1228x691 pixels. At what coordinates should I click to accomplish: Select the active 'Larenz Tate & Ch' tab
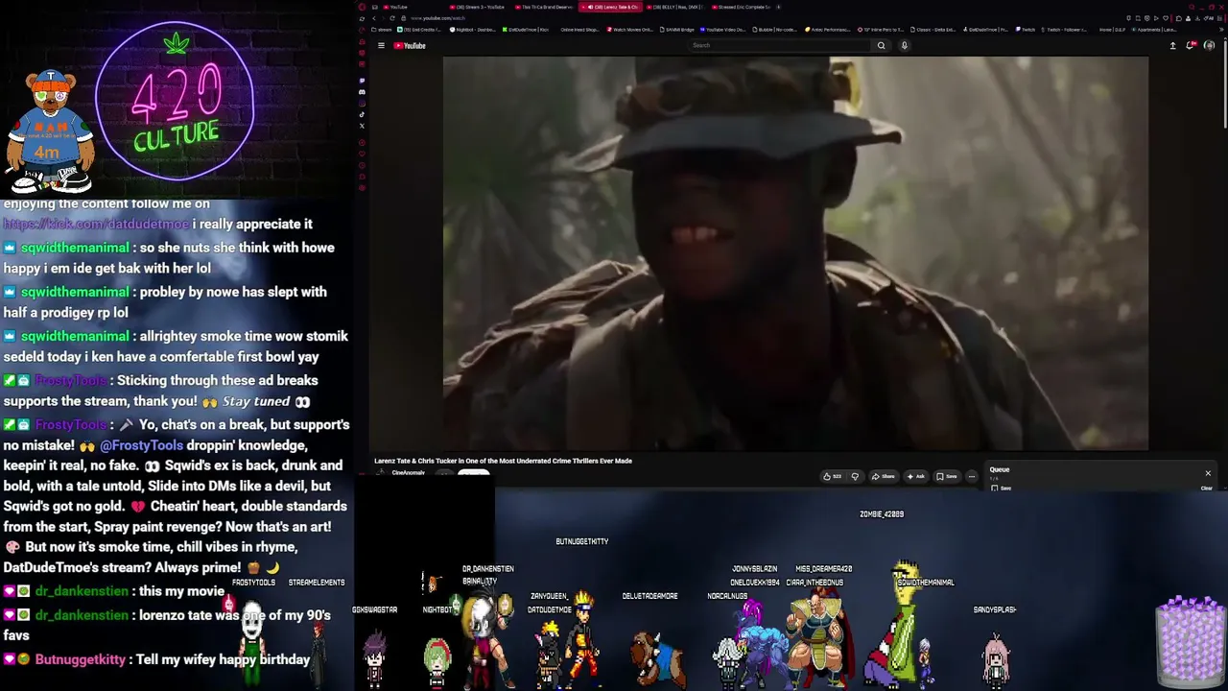pyautogui.click(x=609, y=7)
